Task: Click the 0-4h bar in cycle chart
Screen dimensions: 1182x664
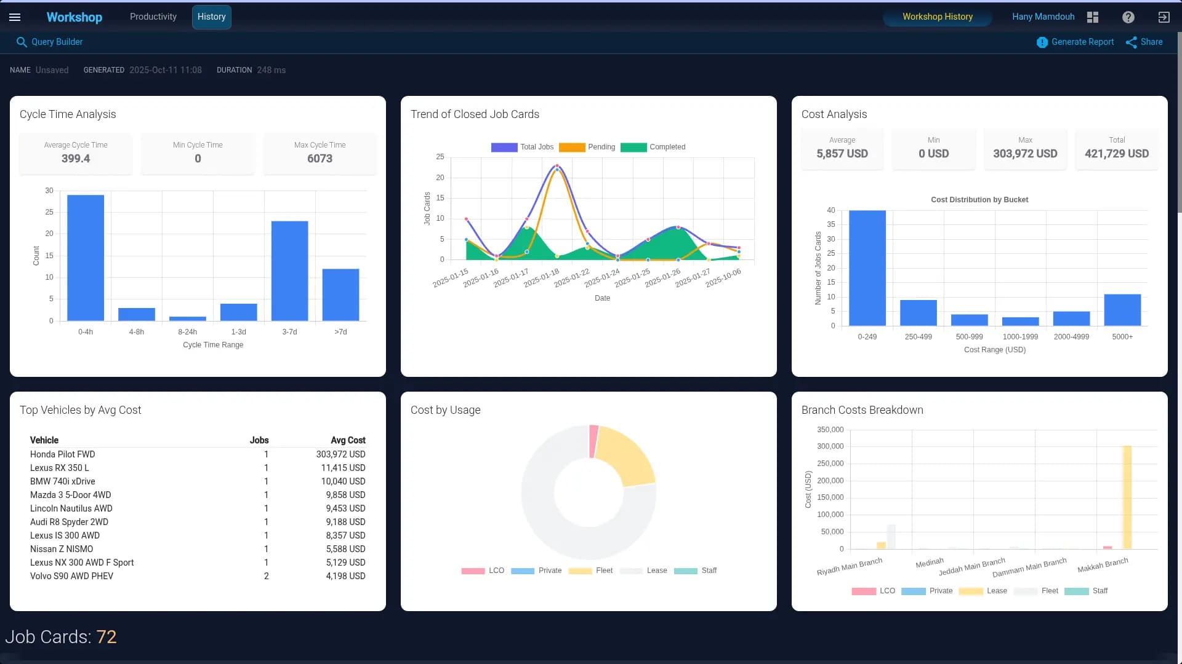Action: (86, 258)
